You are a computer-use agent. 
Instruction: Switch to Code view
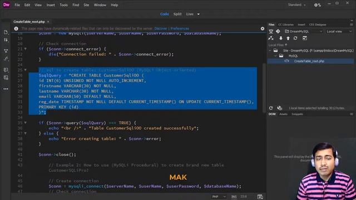(x=165, y=14)
